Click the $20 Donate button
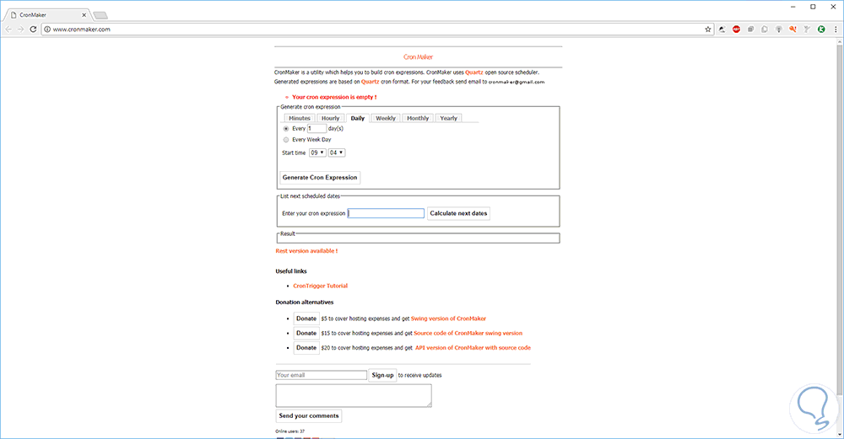 (x=306, y=348)
